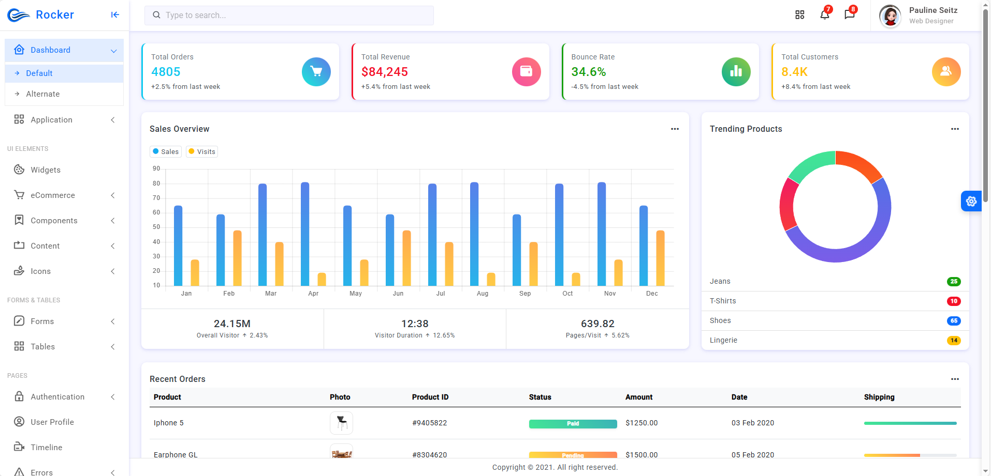Click the Total Customers user icon
The image size is (991, 476).
[946, 72]
